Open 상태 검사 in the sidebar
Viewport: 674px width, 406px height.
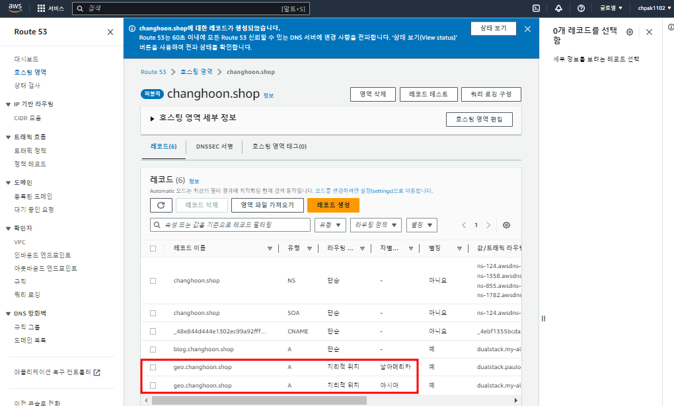pos(27,86)
